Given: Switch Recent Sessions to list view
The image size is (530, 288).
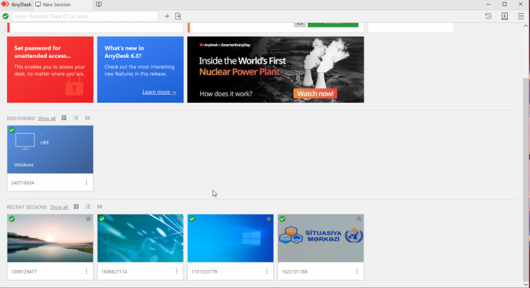Looking at the screenshot, I should 88,207.
